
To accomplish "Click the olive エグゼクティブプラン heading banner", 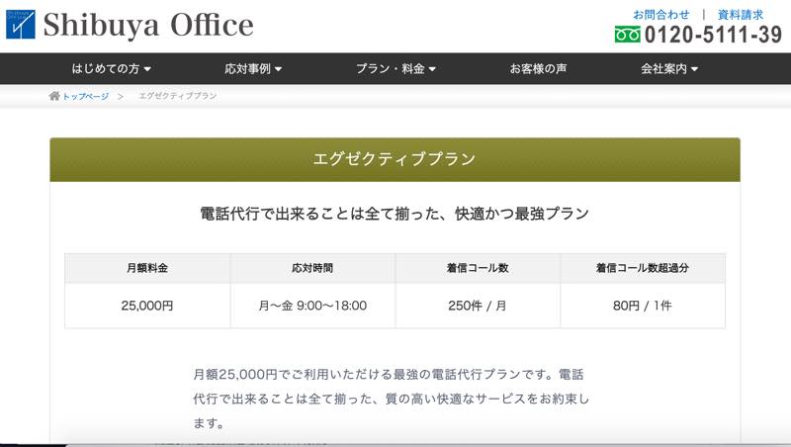I will coord(395,159).
